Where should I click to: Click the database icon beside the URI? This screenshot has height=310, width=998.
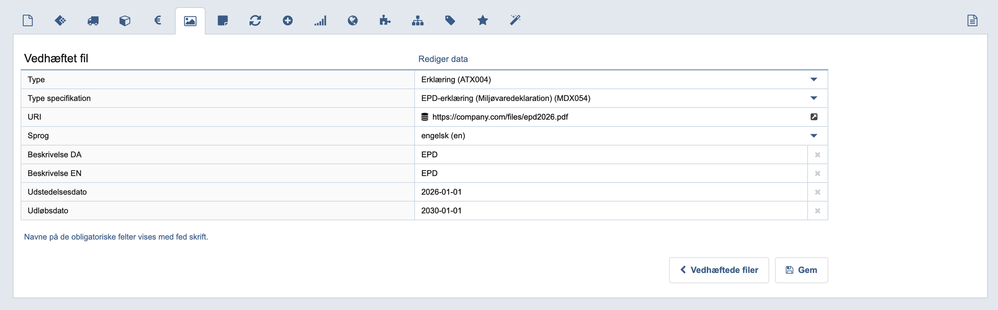[425, 117]
